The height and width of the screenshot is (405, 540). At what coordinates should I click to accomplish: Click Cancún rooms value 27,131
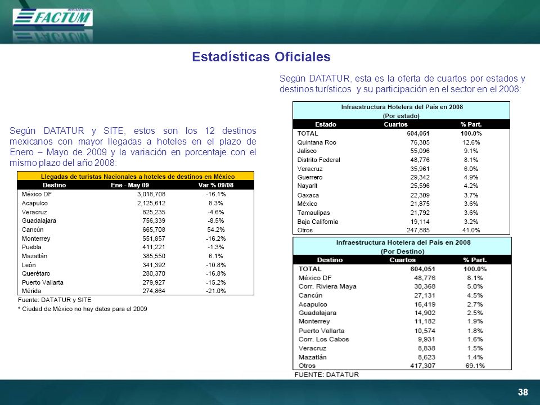click(x=425, y=295)
